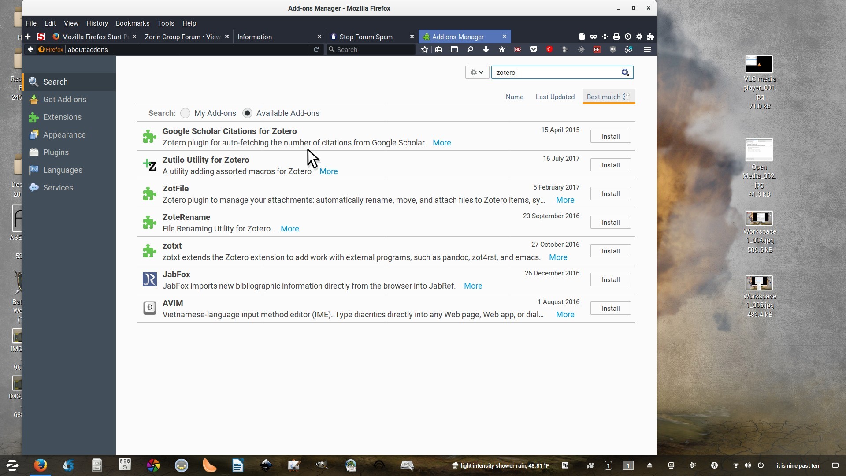Click the magnifier search submit icon
Image resolution: width=846 pixels, height=476 pixels.
tap(625, 72)
